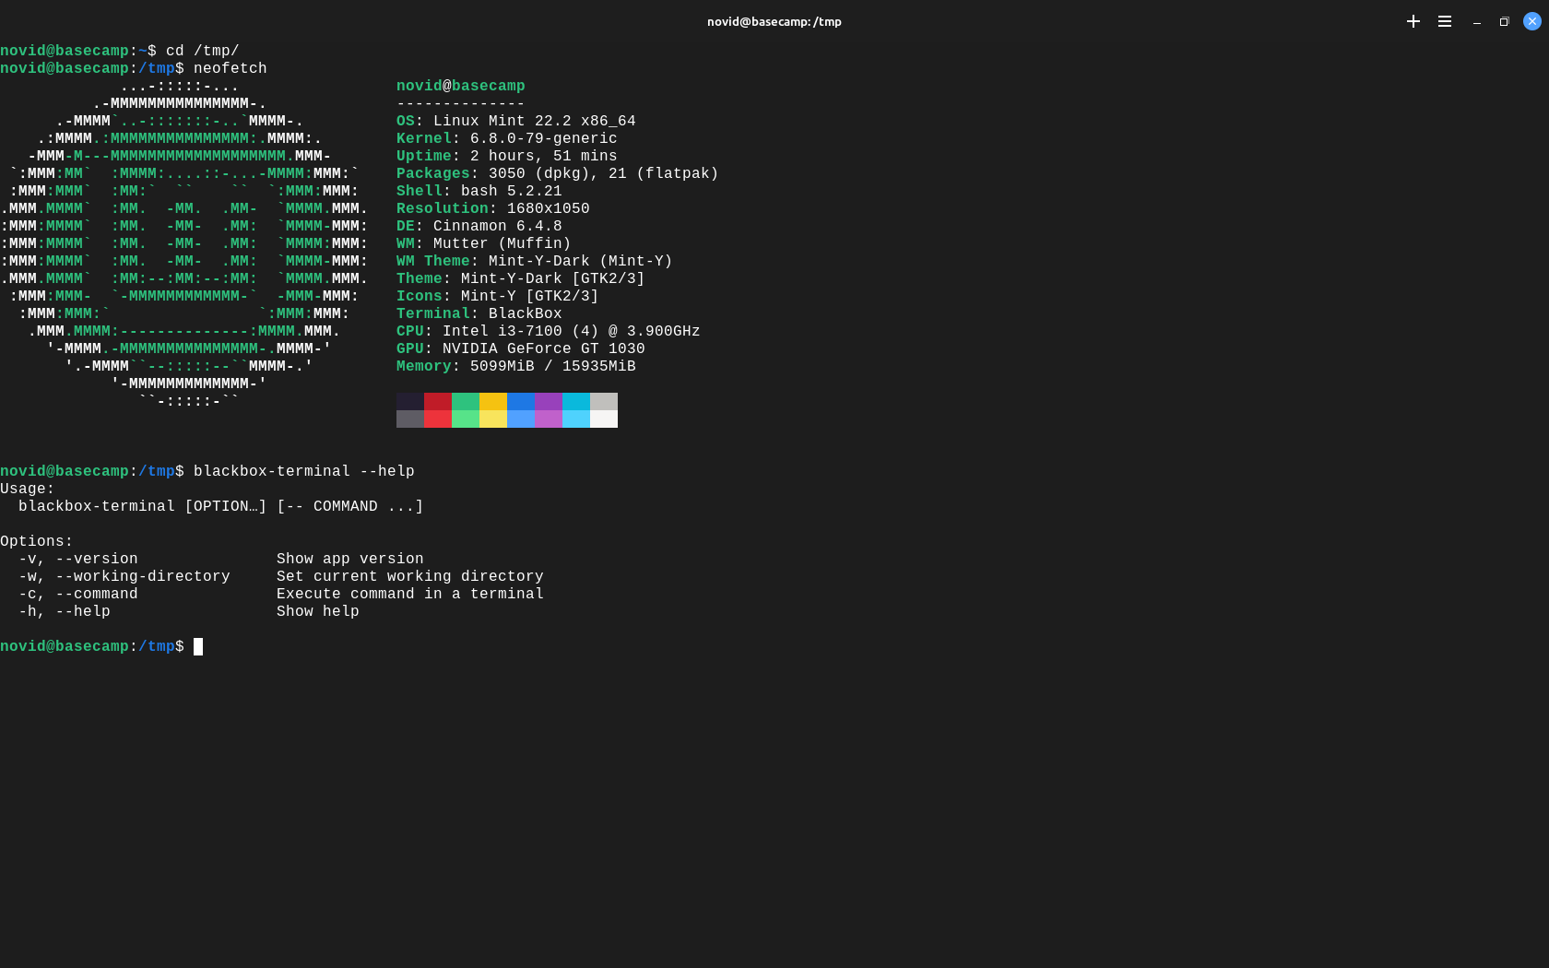Screen dimensions: 1549x968
Task: Open the hamburger main menu
Action: click(1445, 21)
